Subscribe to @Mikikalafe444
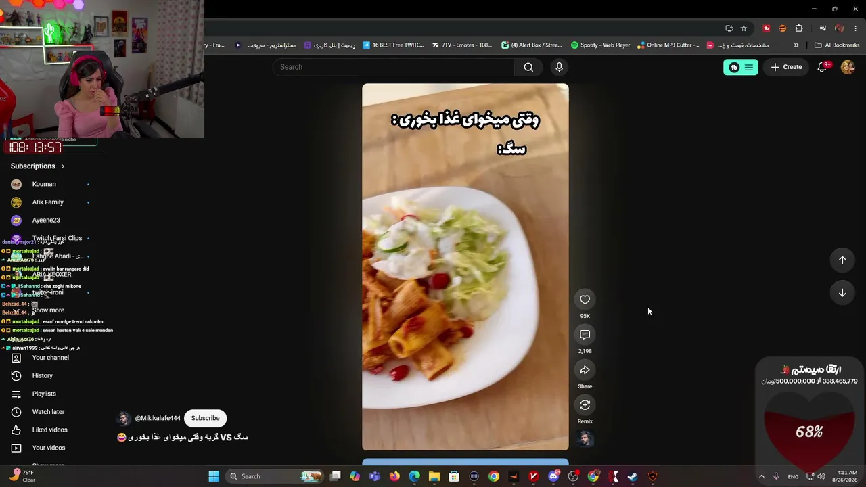Viewport: 866px width, 487px height. click(205, 418)
